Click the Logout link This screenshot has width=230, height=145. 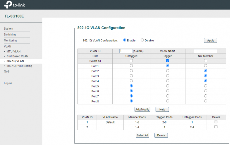click(8, 83)
